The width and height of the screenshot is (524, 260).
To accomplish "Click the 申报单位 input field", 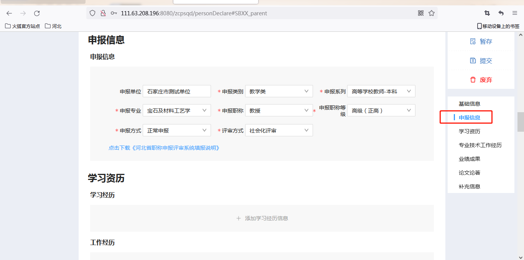I will 176,91.
